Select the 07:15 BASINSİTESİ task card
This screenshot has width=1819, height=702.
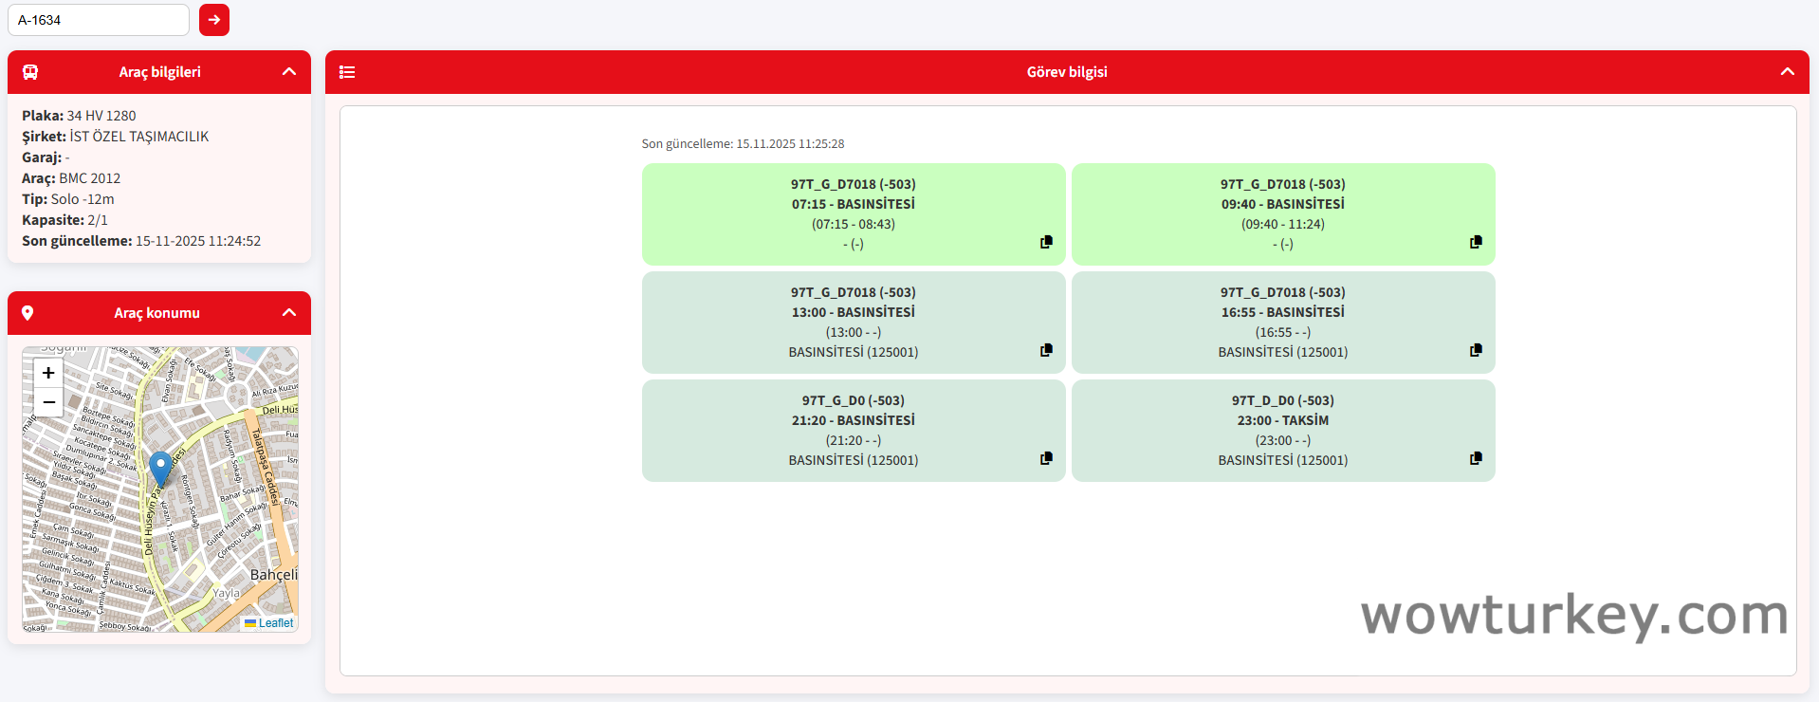tap(853, 213)
